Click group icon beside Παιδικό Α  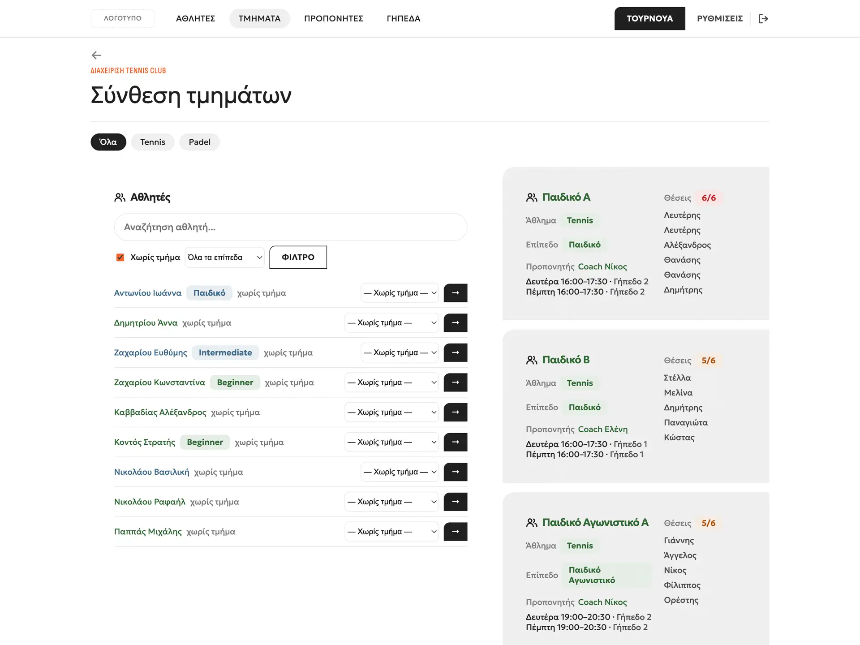click(532, 197)
